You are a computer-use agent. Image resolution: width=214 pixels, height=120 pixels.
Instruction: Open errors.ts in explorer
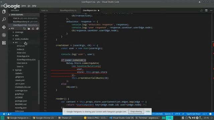(x=21, y=46)
